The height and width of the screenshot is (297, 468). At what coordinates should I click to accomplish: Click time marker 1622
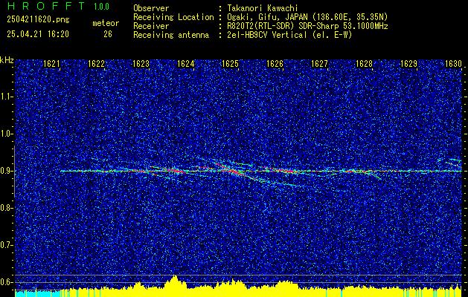[97, 64]
